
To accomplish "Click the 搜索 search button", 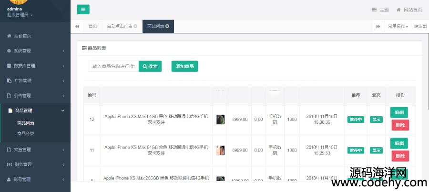I will pyautogui.click(x=150, y=67).
